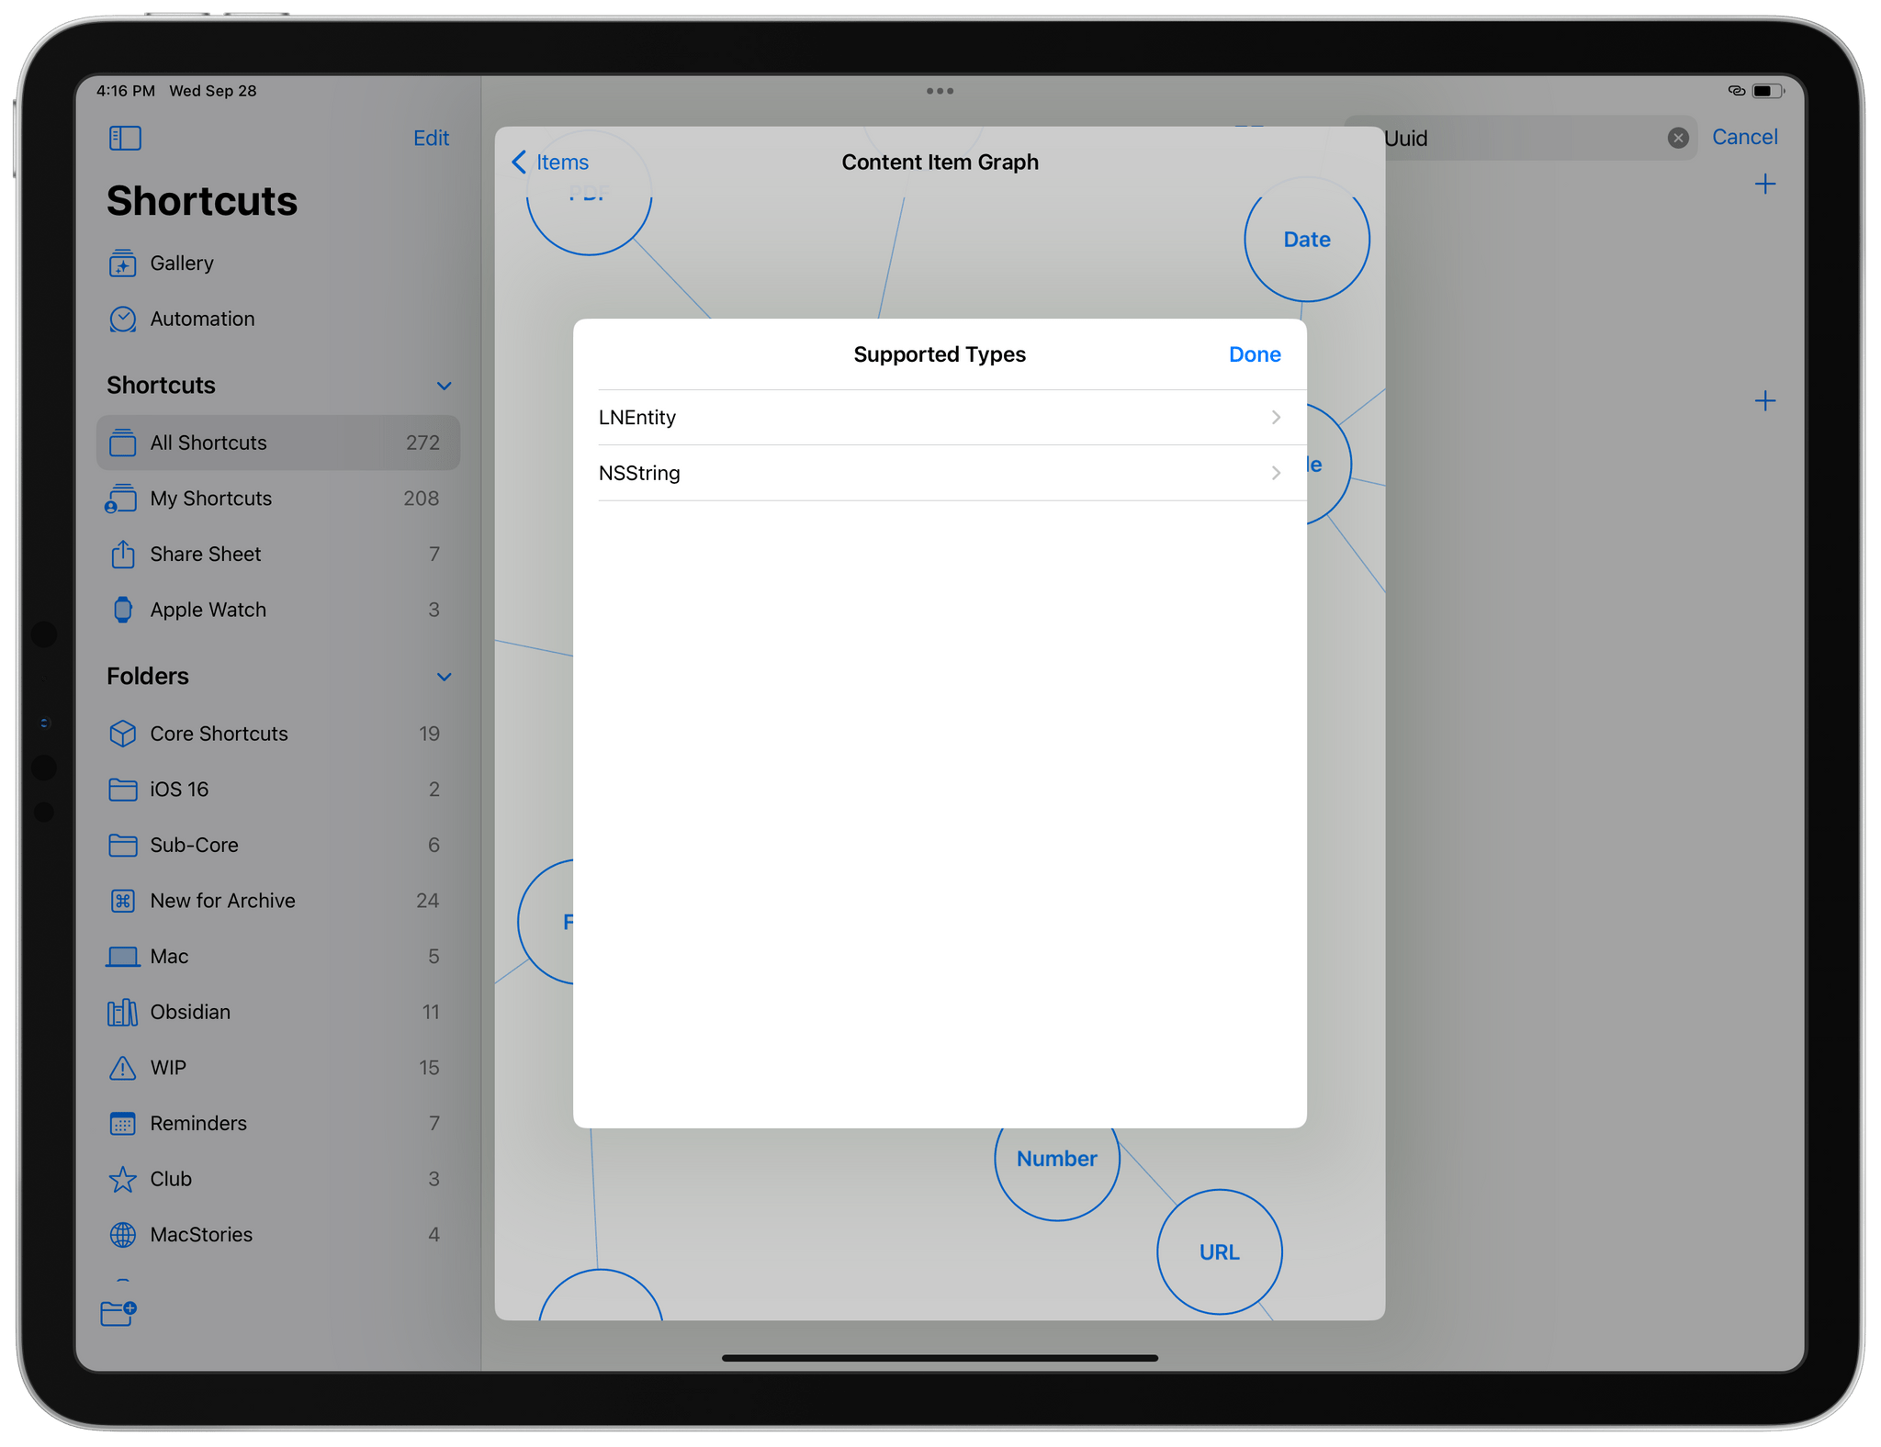
Task: Click the Apple Watch icon
Action: pos(122,610)
